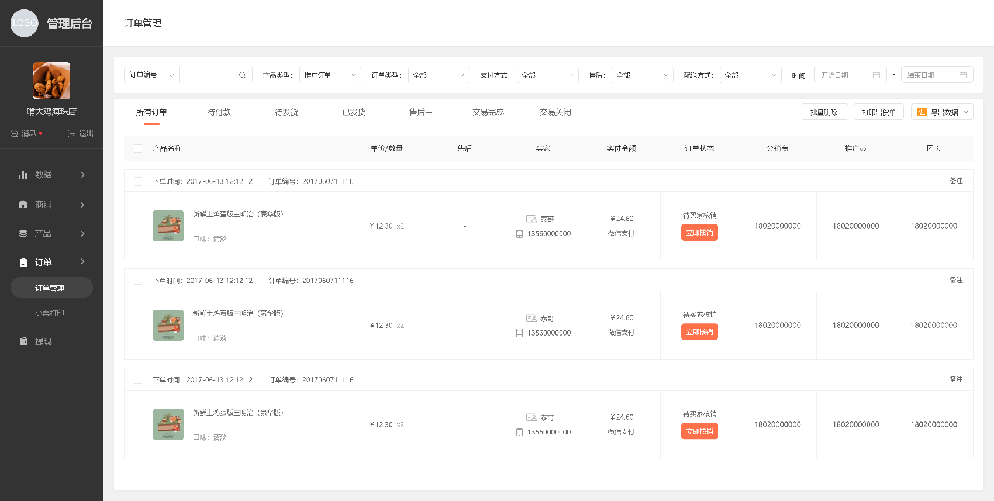Click phone icon in second order buyer cell
The image size is (994, 501).
519,333
